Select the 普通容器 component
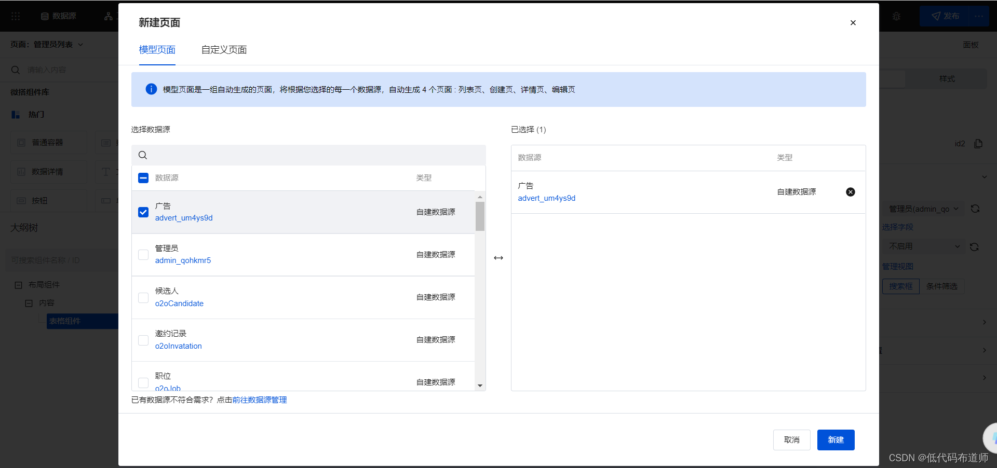Screen dimensions: 997x468 point(48,143)
